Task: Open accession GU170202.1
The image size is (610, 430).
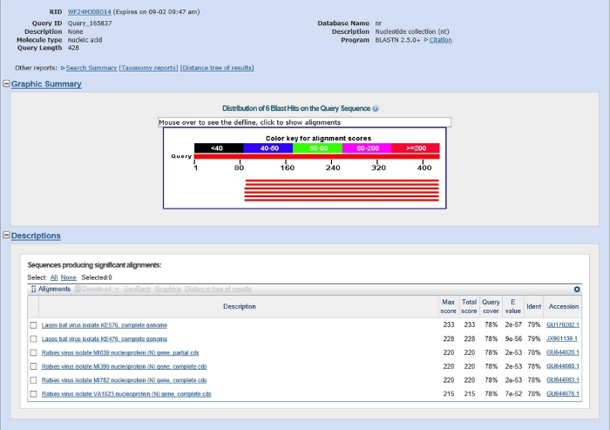Action: (x=563, y=324)
